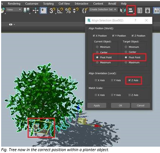Close the Align Selection dialog
Image resolution: width=160 pixels, height=153 pixels.
147,20
